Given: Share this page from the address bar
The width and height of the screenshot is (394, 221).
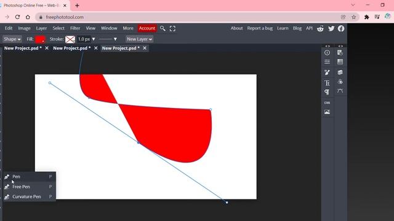Looking at the screenshot, I should (x=343, y=17).
